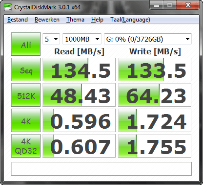
Task: Start the 4K QD32 benchmark test
Action: tap(26, 146)
